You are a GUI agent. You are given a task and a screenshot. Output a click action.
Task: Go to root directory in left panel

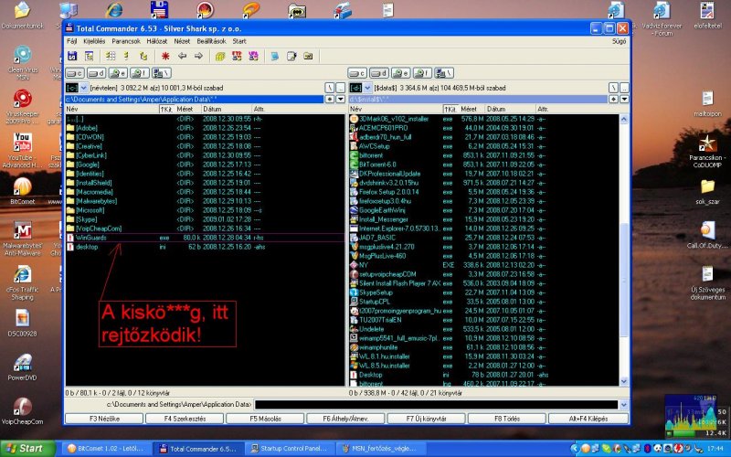[330, 88]
